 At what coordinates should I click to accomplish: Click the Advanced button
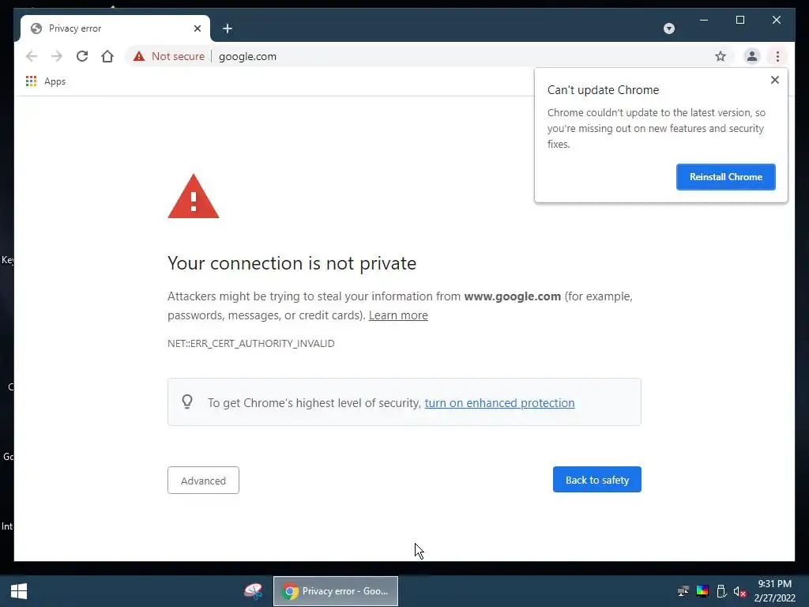pyautogui.click(x=203, y=481)
